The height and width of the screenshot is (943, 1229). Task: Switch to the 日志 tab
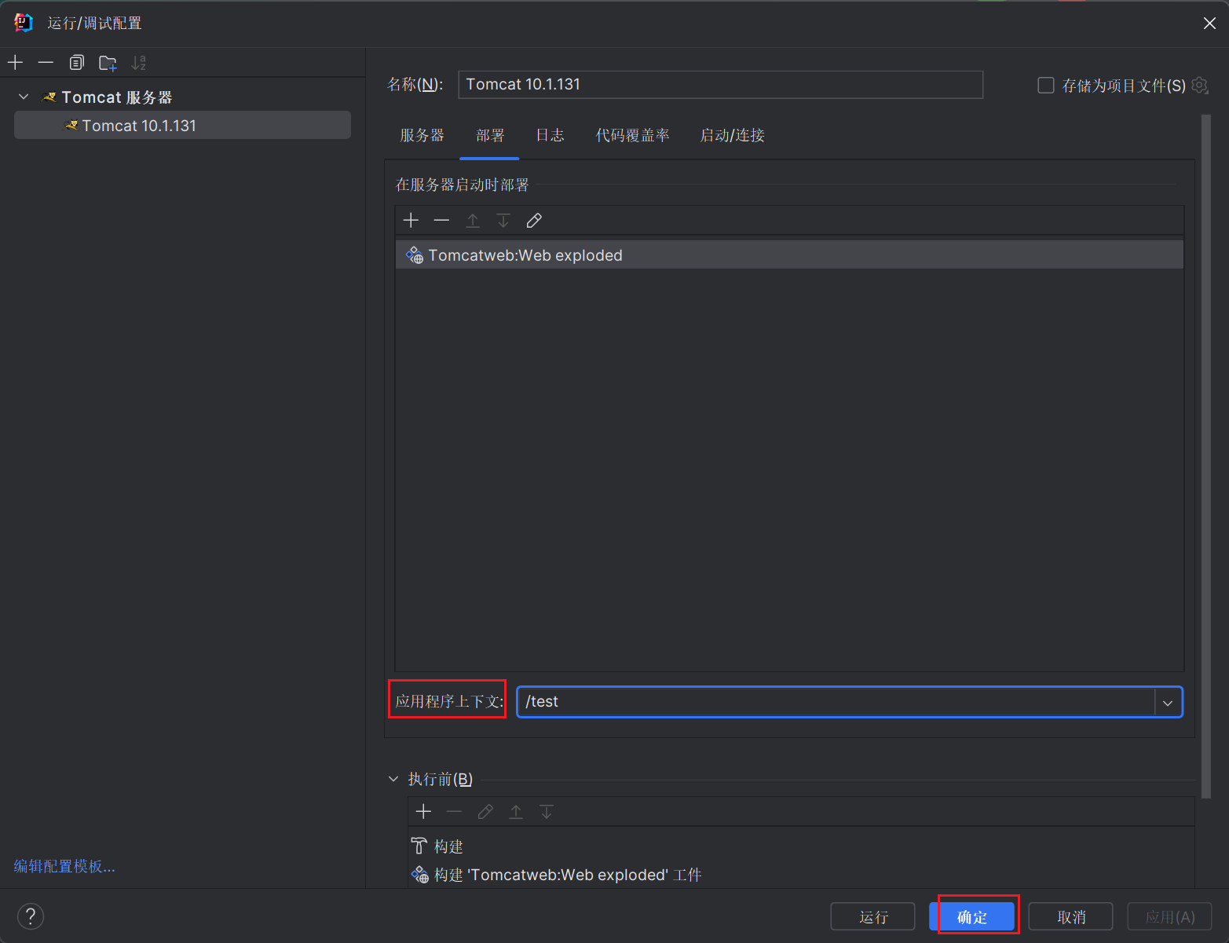click(x=550, y=136)
